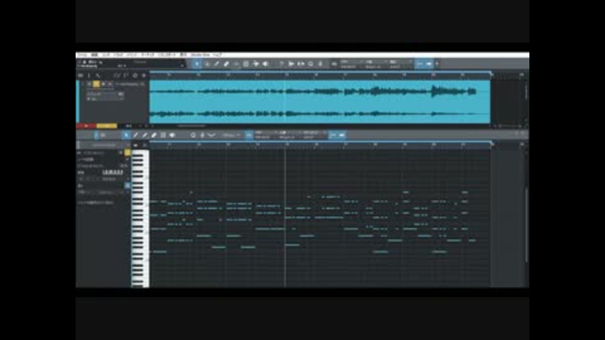
Task: Select the second pencil tool in the editor toolbar
Action: tap(145, 135)
